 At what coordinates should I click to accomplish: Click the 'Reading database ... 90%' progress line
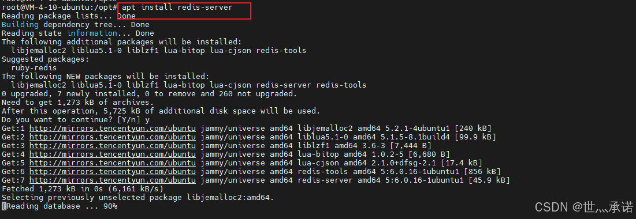tap(62, 206)
